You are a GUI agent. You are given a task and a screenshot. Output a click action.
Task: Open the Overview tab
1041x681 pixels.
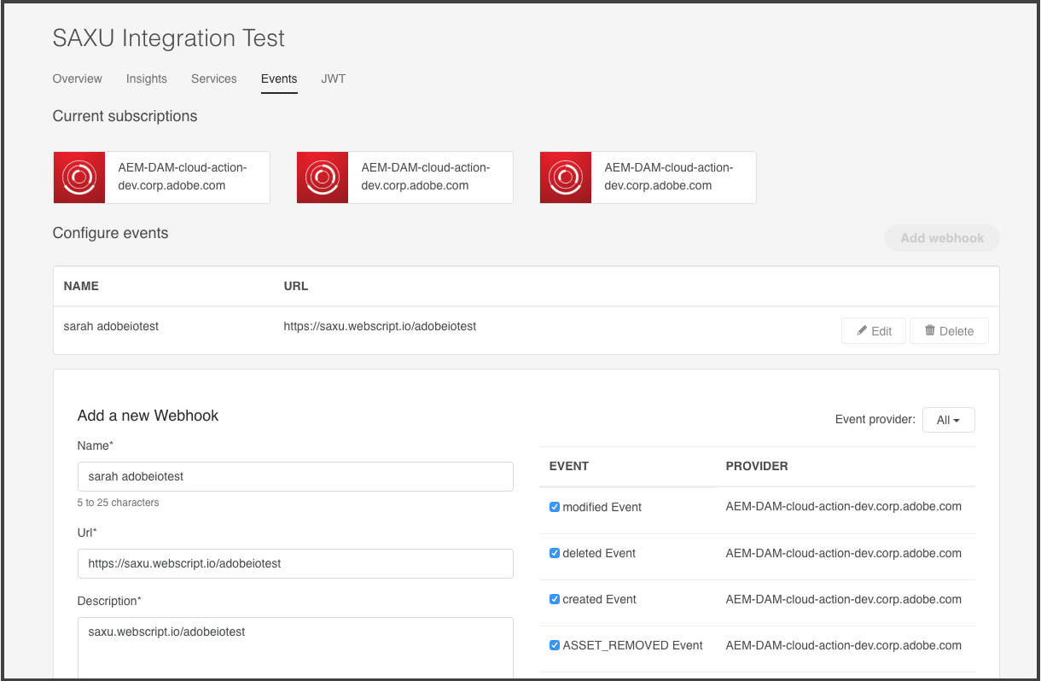click(x=78, y=79)
